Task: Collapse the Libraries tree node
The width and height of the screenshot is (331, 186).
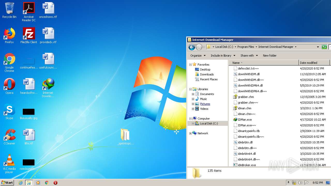Action: pyautogui.click(x=190, y=89)
